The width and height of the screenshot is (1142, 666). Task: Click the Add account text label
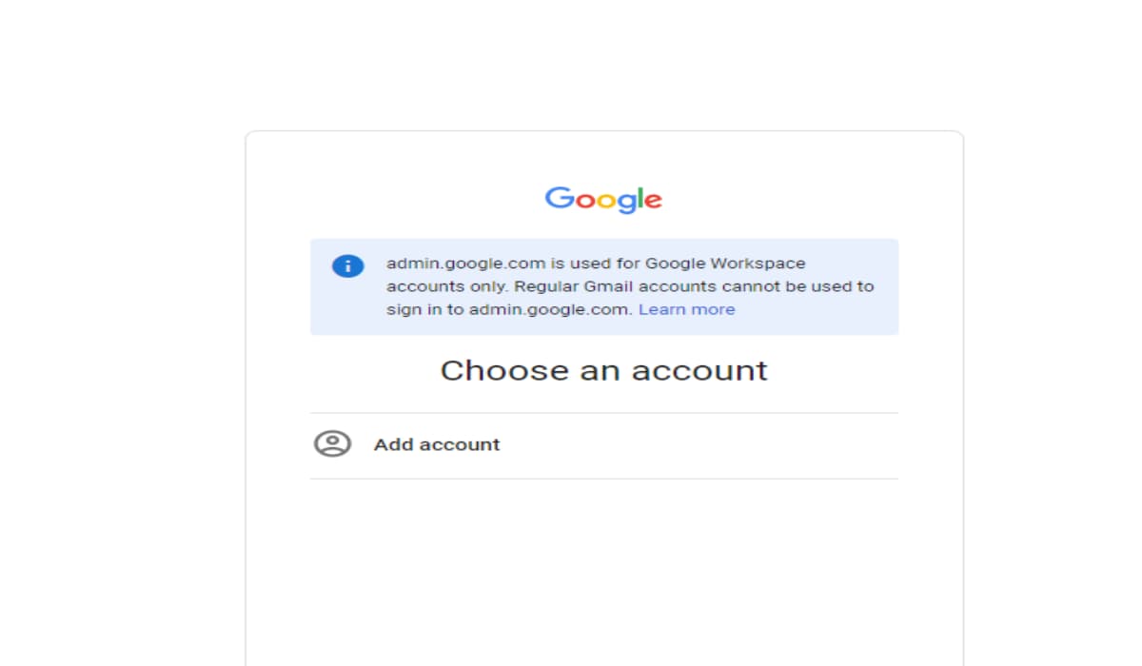tap(437, 443)
